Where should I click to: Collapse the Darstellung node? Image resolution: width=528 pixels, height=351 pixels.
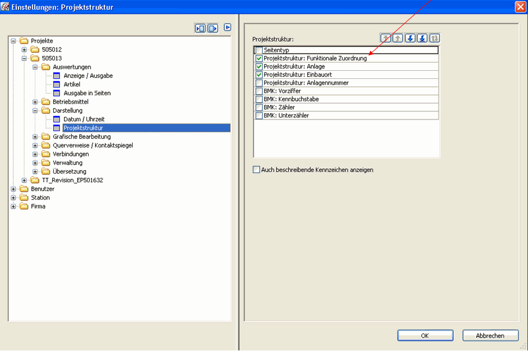point(35,111)
